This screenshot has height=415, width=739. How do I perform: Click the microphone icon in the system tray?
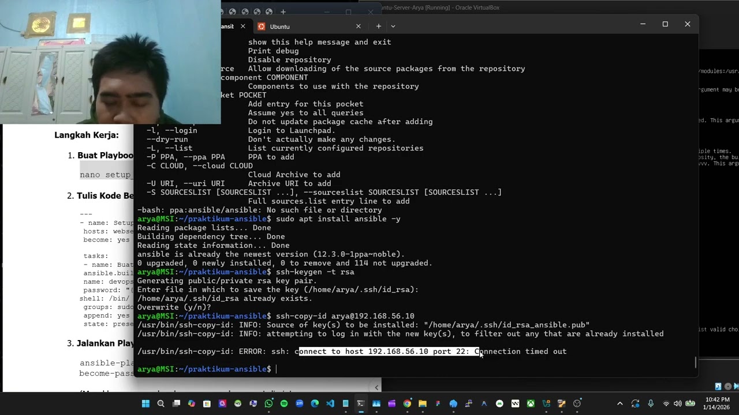(x=651, y=403)
